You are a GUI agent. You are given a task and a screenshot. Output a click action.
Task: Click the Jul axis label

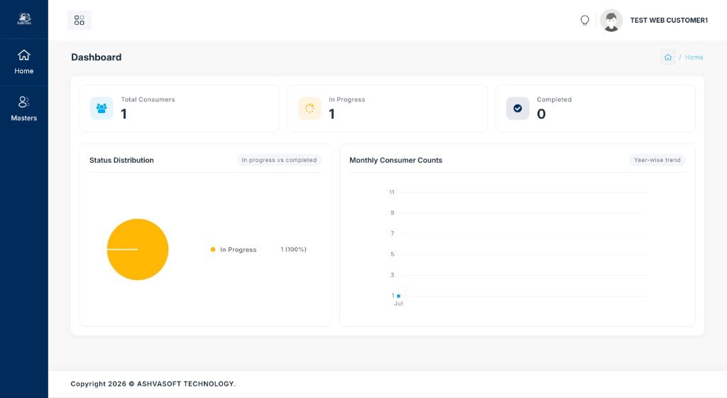coord(398,303)
